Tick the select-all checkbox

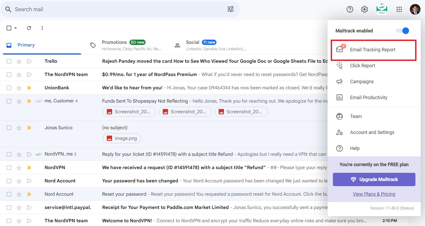tap(9, 28)
